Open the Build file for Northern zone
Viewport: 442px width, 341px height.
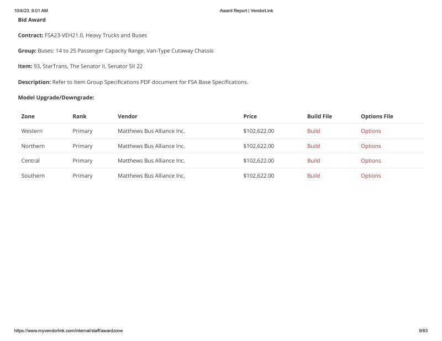coord(313,146)
